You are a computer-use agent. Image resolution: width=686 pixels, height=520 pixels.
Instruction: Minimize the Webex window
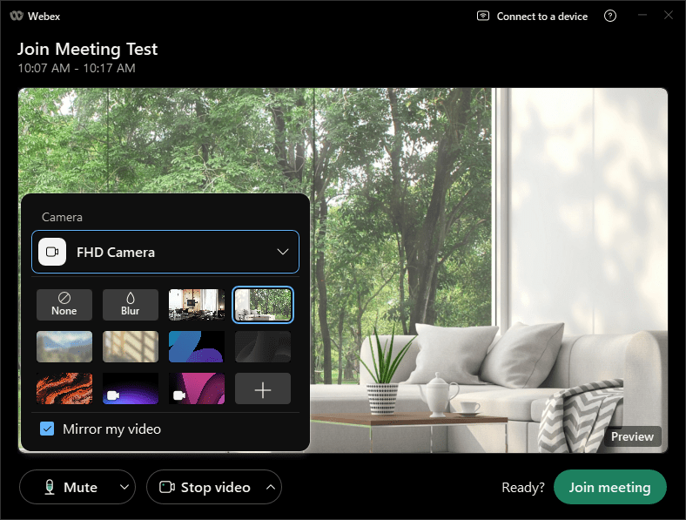[642, 16]
